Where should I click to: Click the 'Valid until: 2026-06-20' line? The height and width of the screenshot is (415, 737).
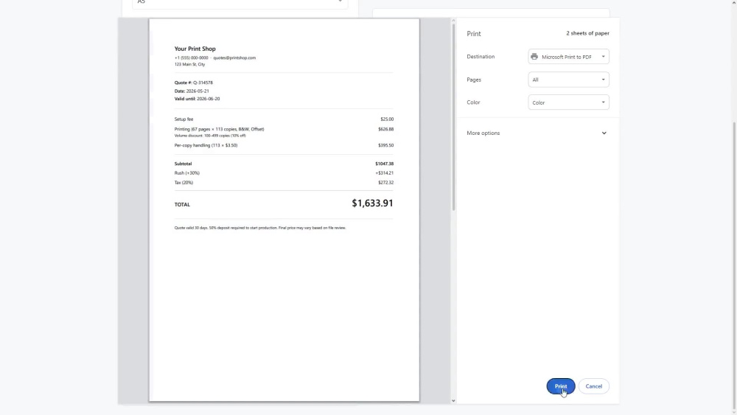(197, 99)
